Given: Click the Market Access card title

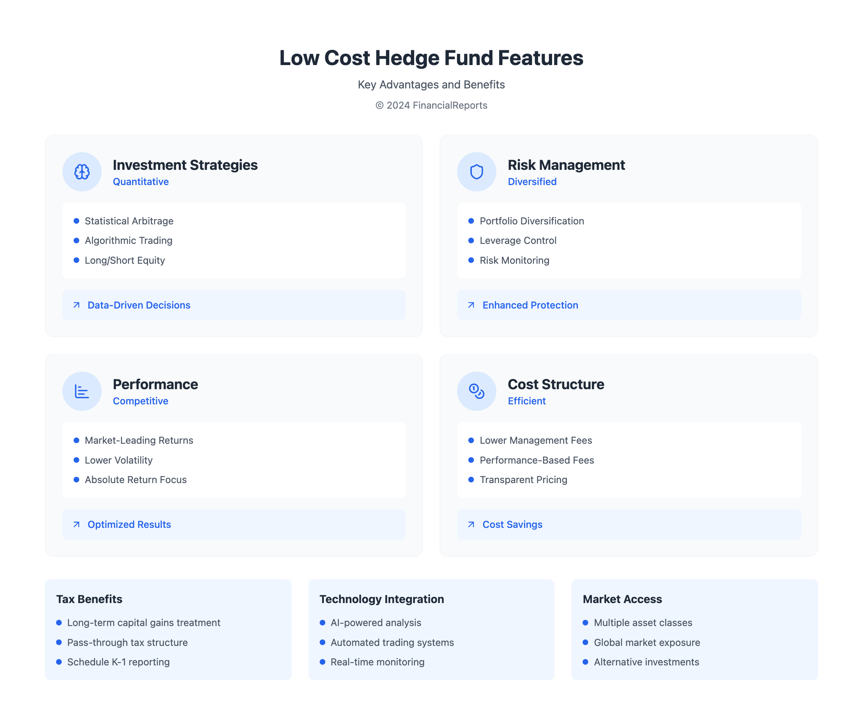Looking at the screenshot, I should [x=622, y=599].
